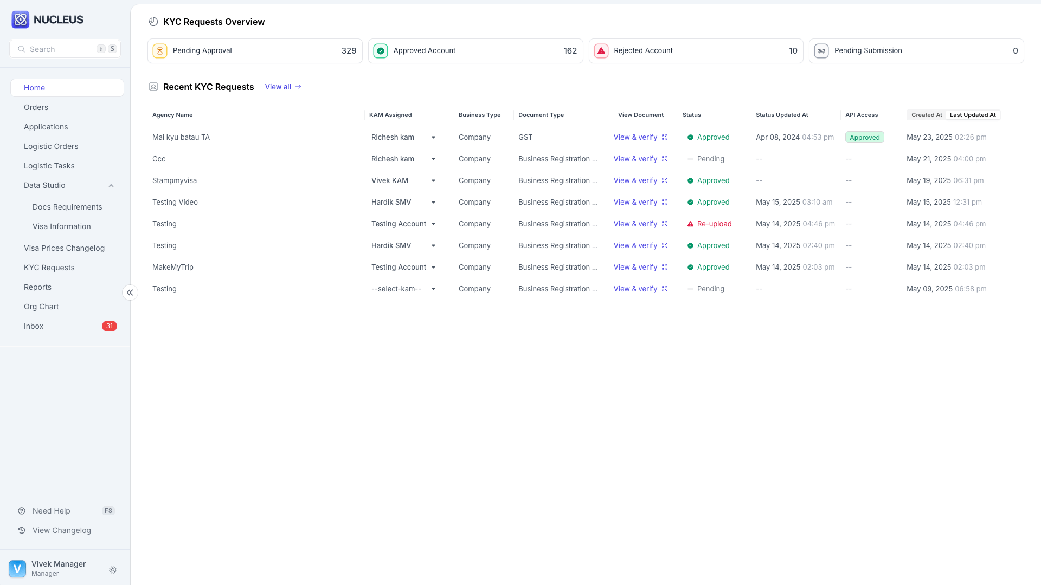Switch date column to Last Updated At

click(x=973, y=115)
